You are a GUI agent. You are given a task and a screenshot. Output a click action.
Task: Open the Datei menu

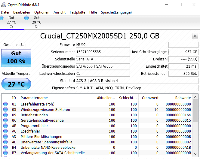pos(5,12)
